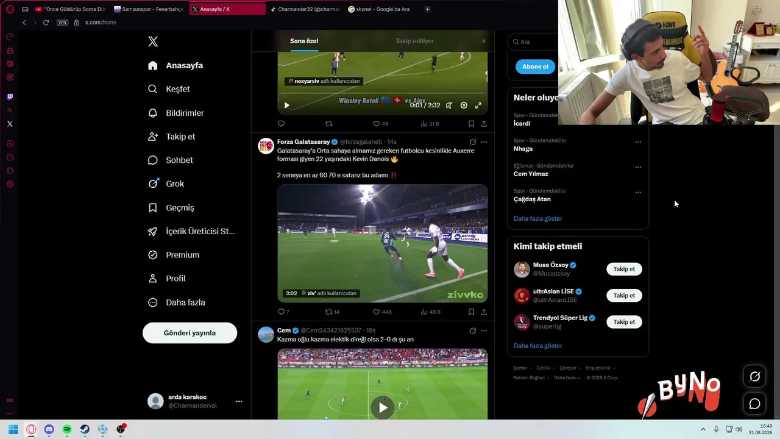Expand the Daha fazla navigation menu
The image size is (780, 439).
pos(177,302)
